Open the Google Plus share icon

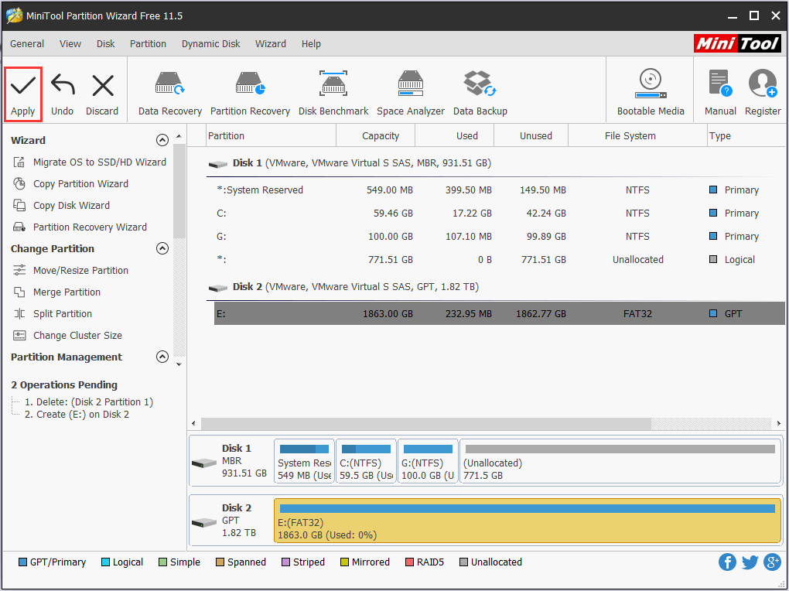click(x=772, y=562)
